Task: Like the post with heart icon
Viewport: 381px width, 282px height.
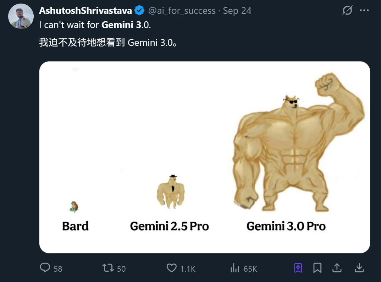Action: (x=172, y=268)
